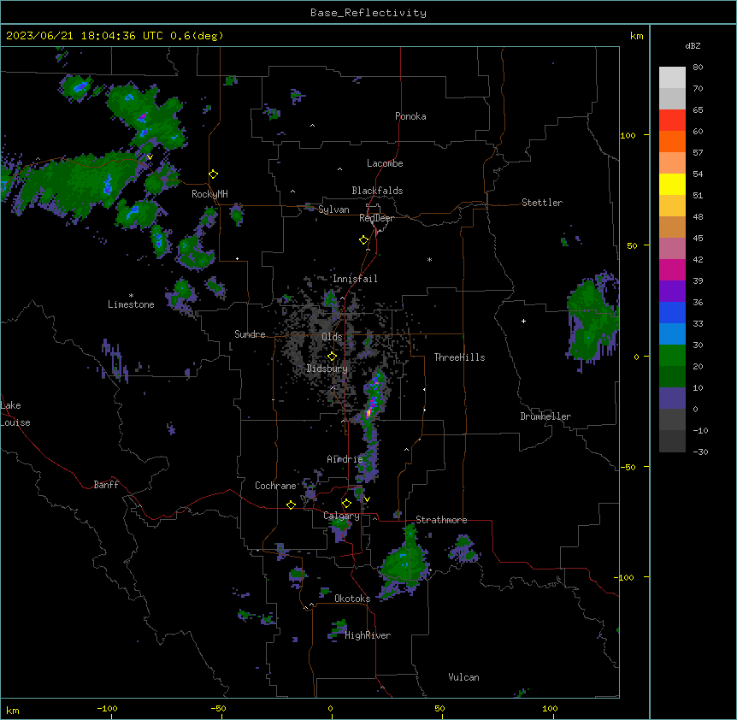Click the RedDeer city label
Image resolution: width=737 pixels, height=720 pixels.
coord(376,218)
